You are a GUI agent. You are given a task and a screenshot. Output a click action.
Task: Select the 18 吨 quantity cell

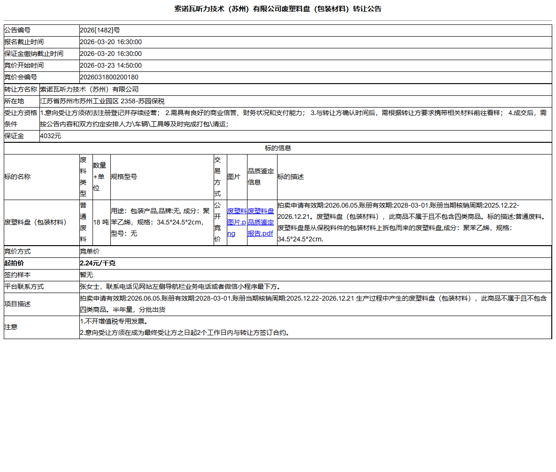pyautogui.click(x=100, y=222)
